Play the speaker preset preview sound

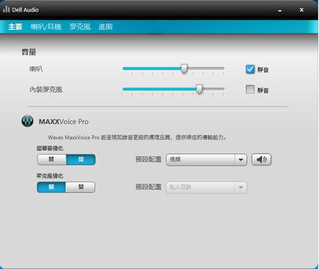tap(261, 159)
